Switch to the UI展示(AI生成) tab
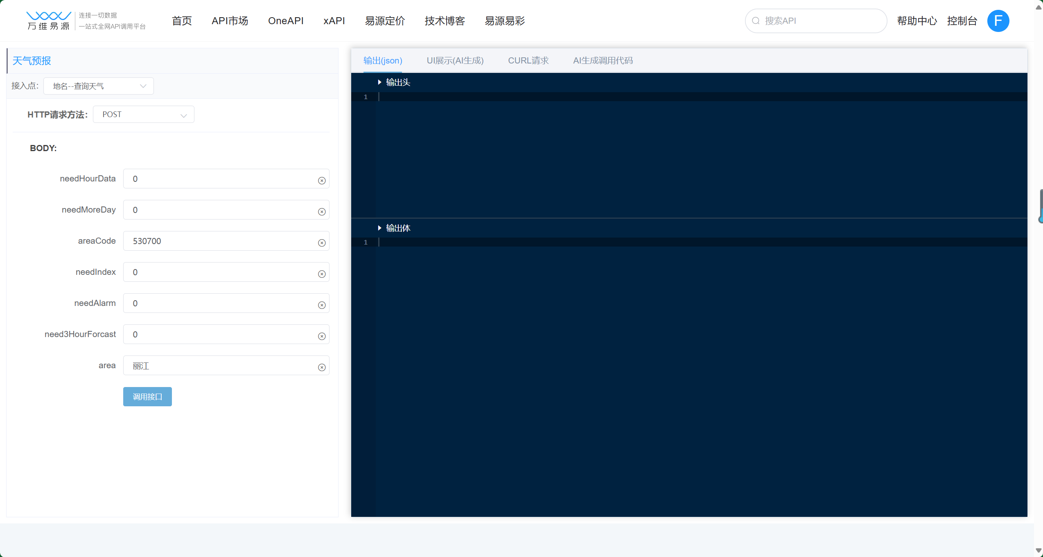 point(455,61)
